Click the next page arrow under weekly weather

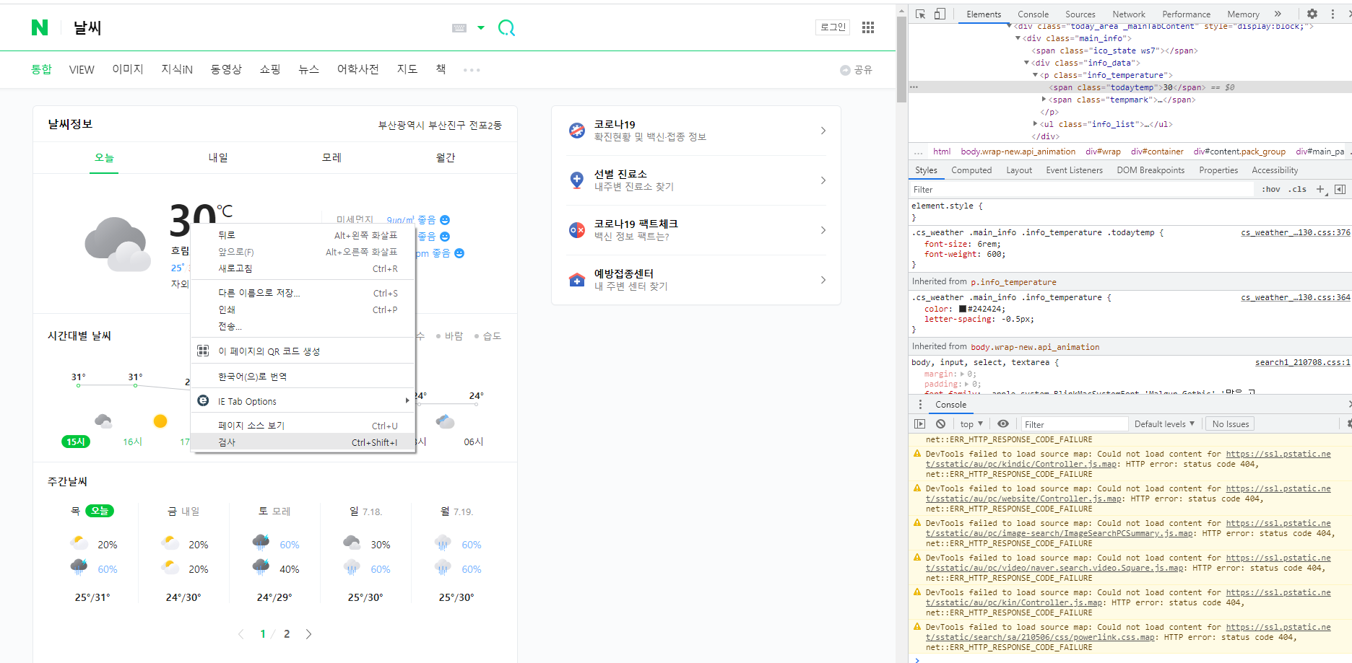point(308,634)
